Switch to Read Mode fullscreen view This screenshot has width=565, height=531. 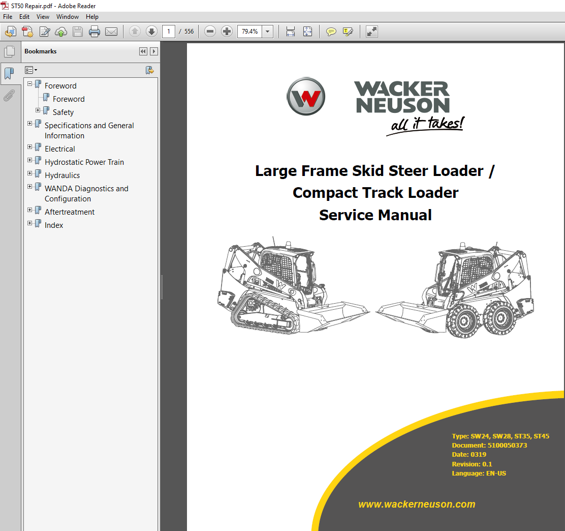tap(371, 31)
